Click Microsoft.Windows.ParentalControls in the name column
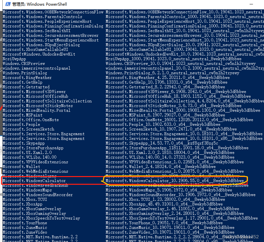This screenshot has height=242, width=264. pos(42,17)
